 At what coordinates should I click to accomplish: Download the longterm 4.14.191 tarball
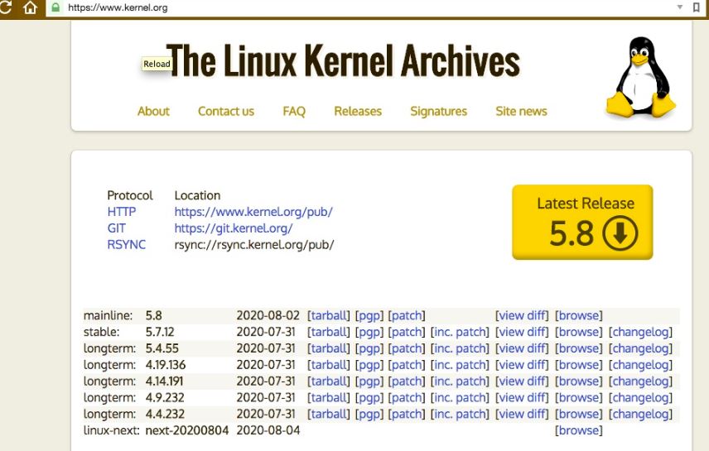click(329, 381)
